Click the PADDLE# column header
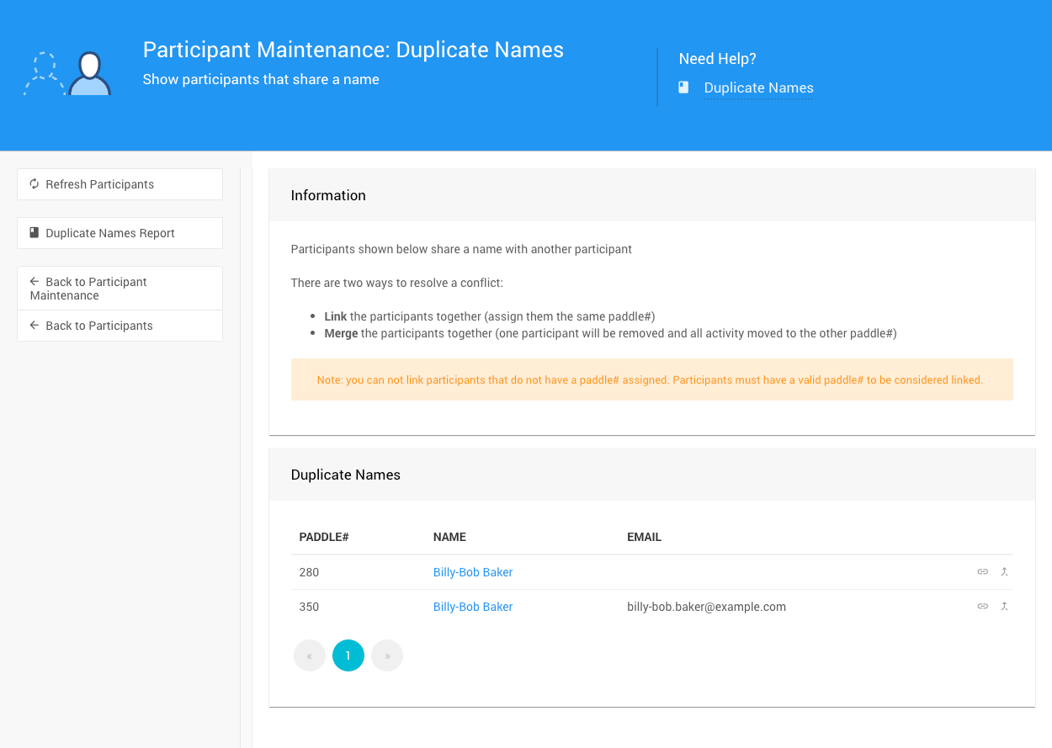The width and height of the screenshot is (1052, 748). click(324, 537)
